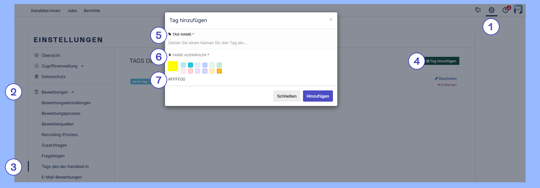Open Bewerbungsprozess in the sidebar
The width and height of the screenshot is (540, 188).
pyautogui.click(x=61, y=113)
